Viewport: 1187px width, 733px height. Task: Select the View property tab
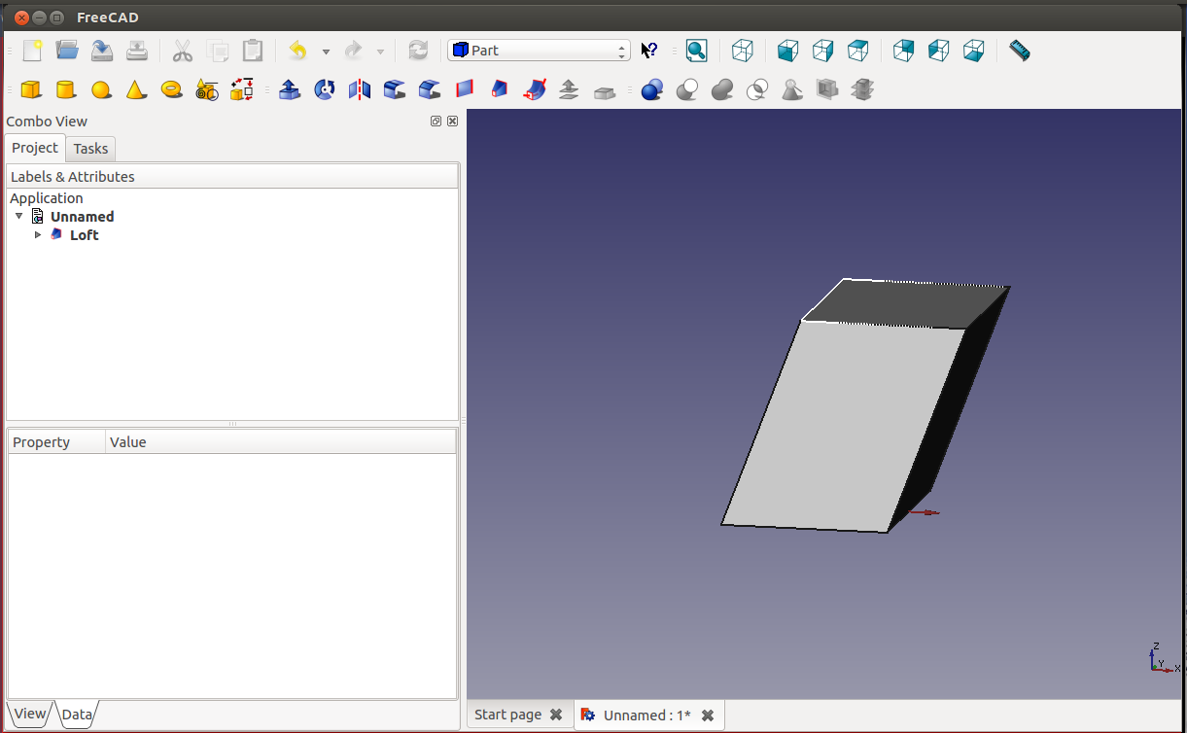click(29, 714)
